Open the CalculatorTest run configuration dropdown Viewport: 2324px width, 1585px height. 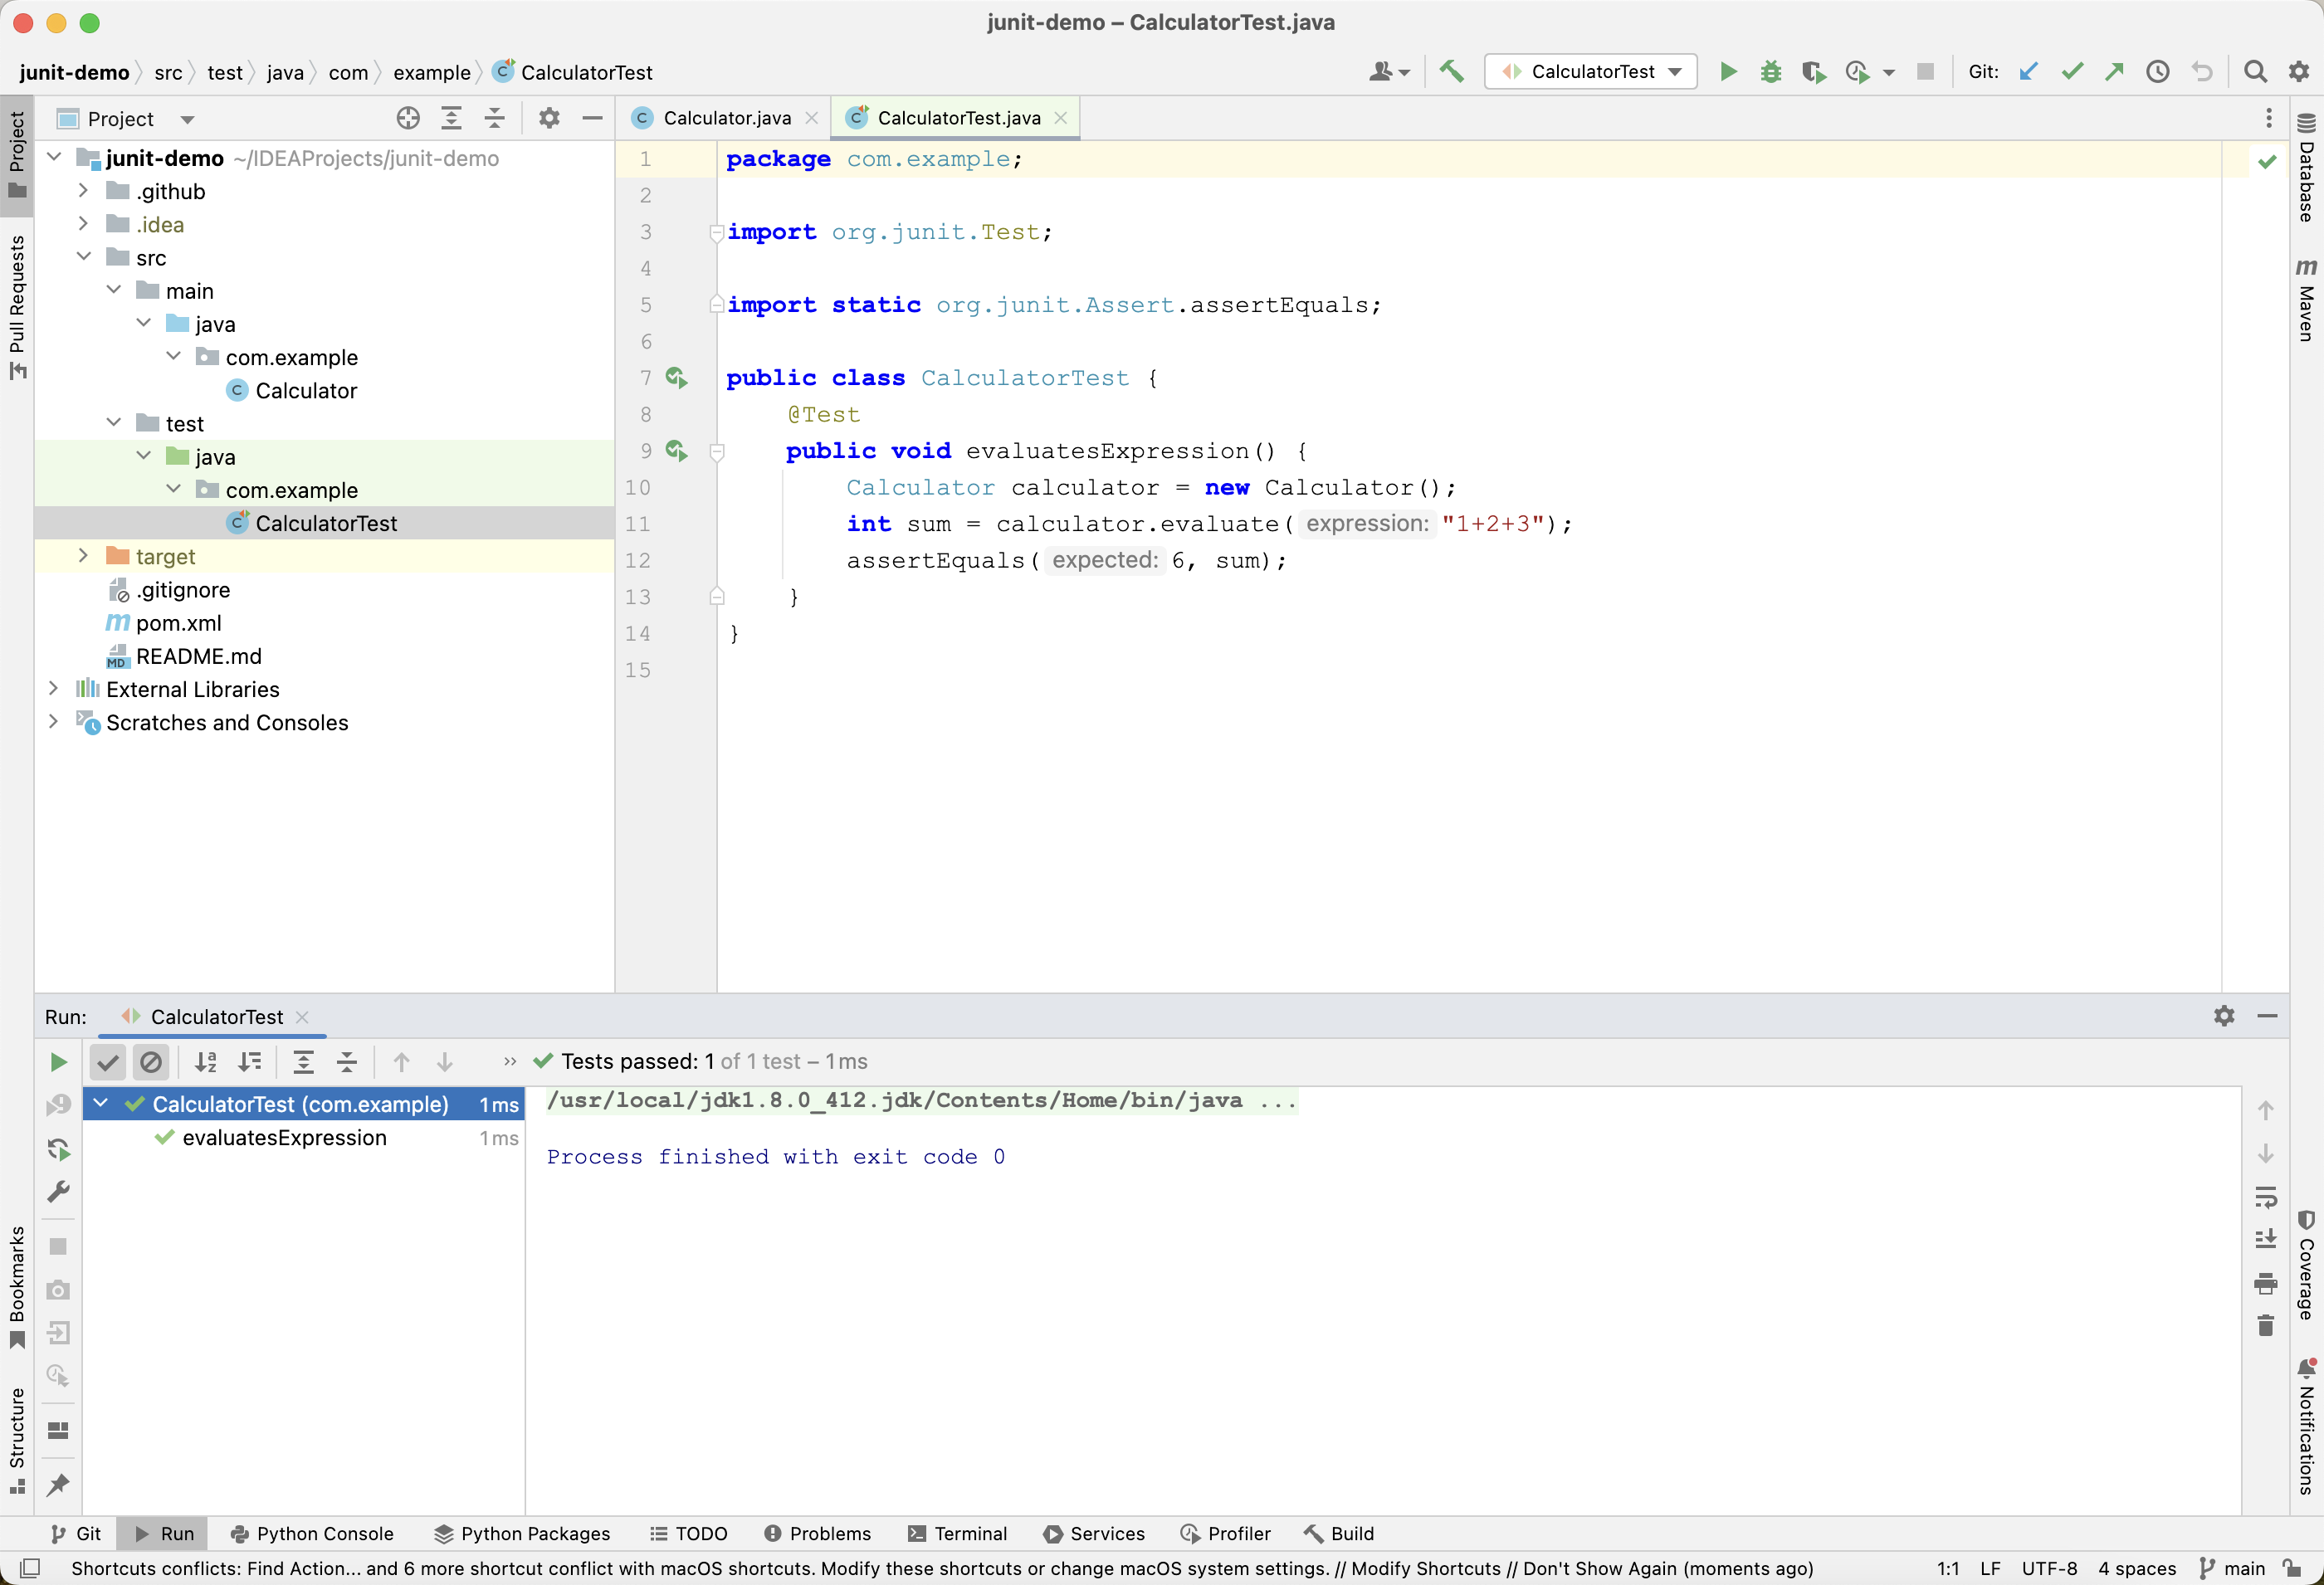[x=1591, y=71]
